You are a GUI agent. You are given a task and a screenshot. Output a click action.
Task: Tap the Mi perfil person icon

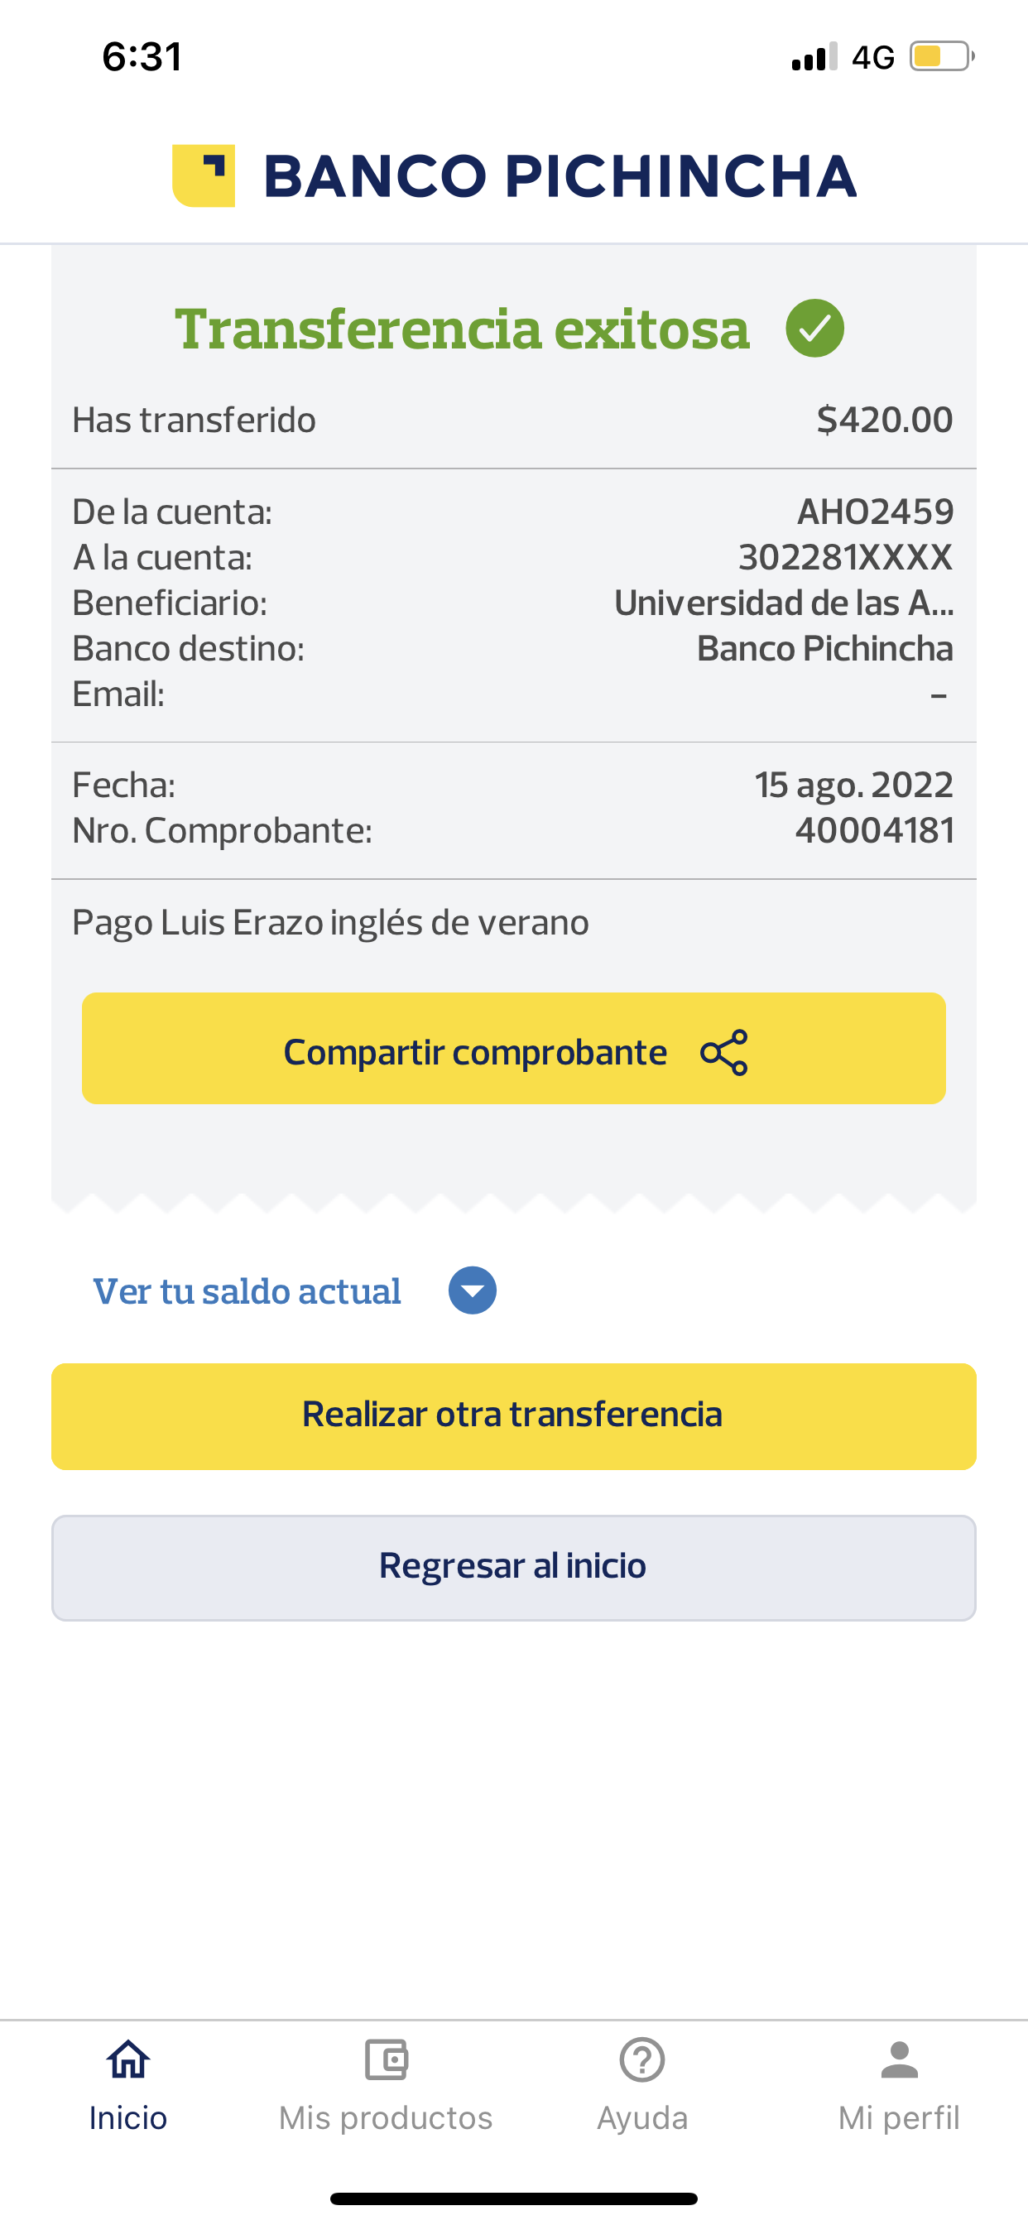tap(899, 2059)
